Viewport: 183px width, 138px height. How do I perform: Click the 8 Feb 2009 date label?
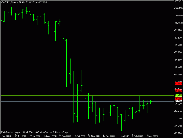tap(138, 136)
